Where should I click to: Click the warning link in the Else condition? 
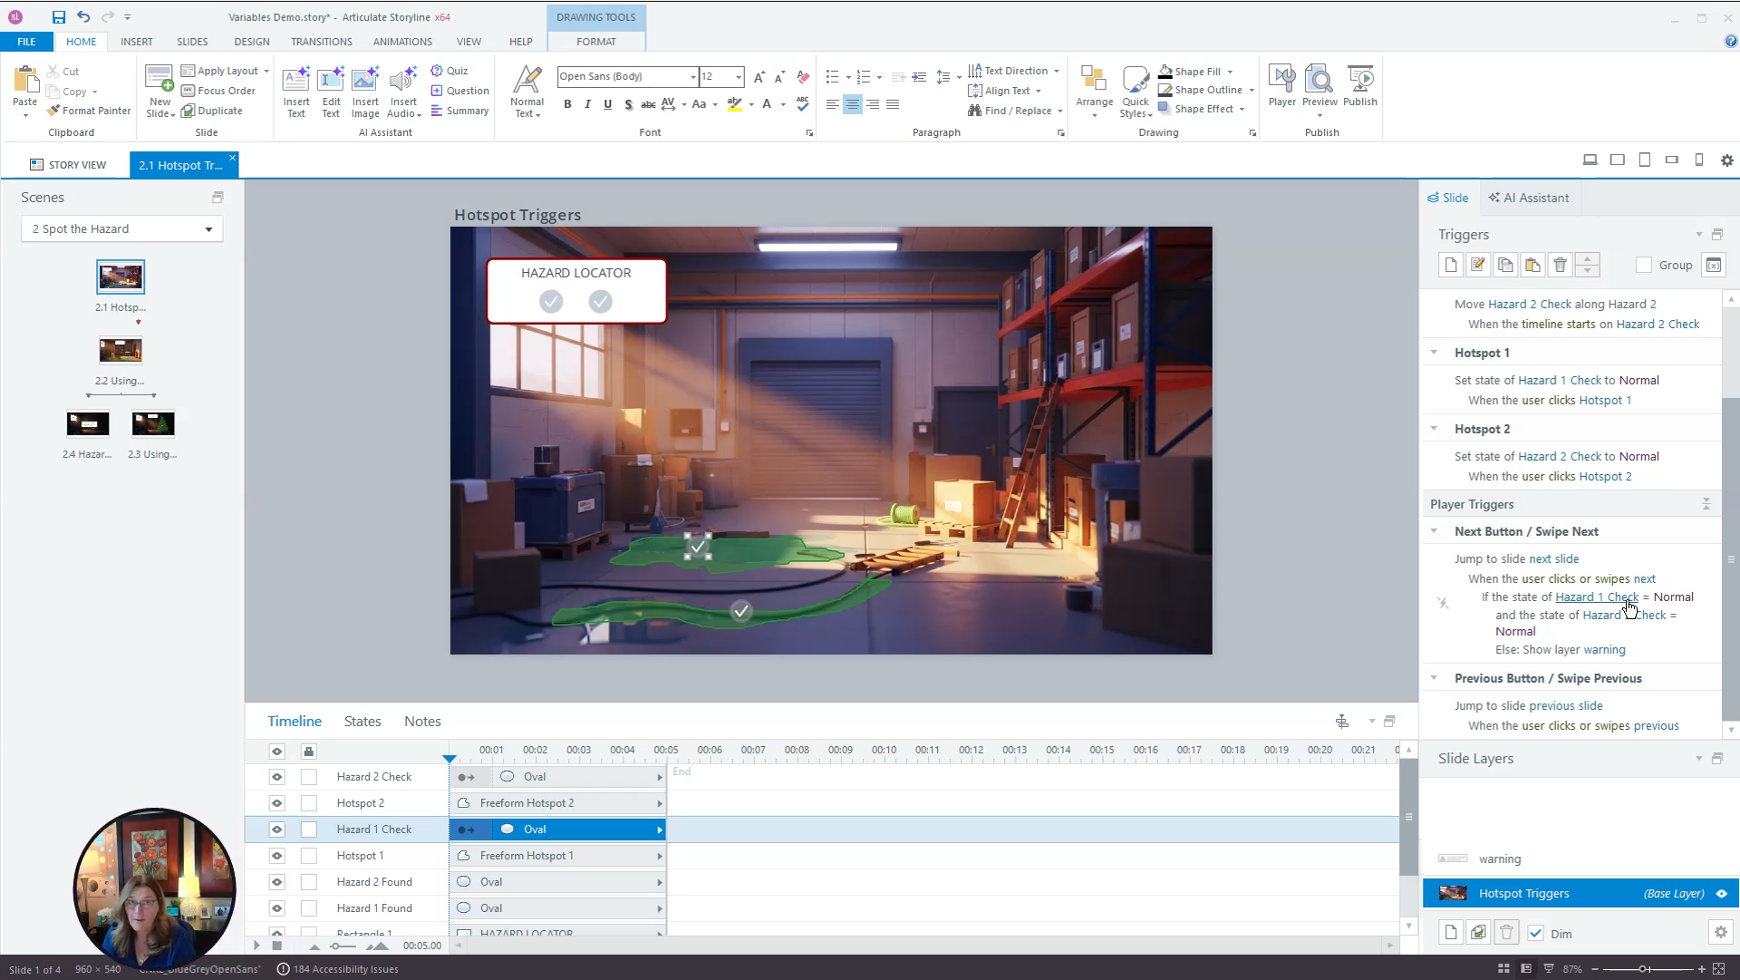tap(1604, 650)
